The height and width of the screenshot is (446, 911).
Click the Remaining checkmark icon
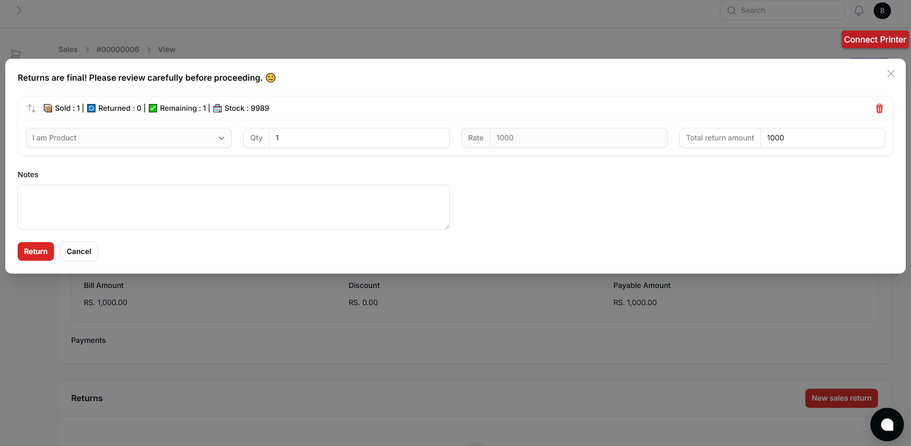click(x=153, y=108)
